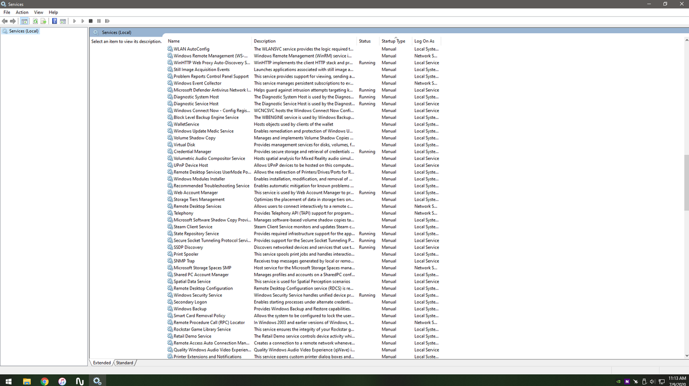Open the File menu
The image size is (689, 386).
tap(7, 12)
